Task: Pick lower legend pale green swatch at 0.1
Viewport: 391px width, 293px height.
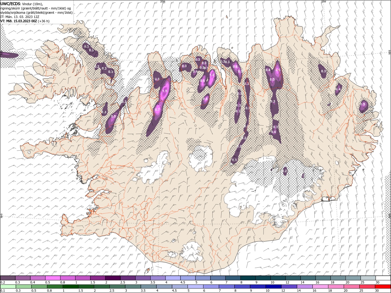Action: pyautogui.click(x=8, y=287)
